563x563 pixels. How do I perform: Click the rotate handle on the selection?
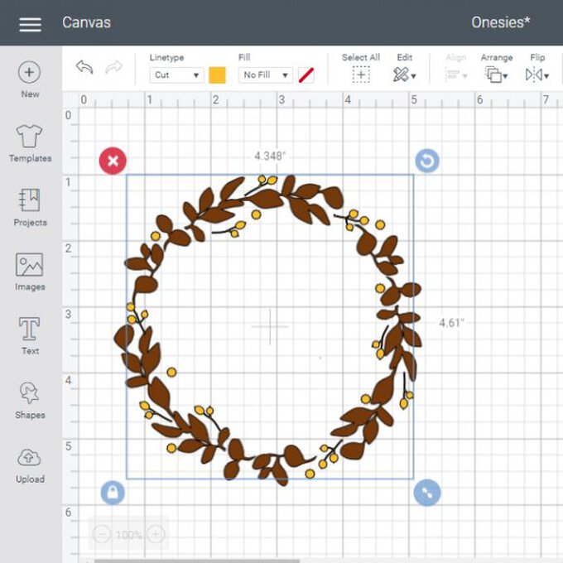(x=426, y=161)
